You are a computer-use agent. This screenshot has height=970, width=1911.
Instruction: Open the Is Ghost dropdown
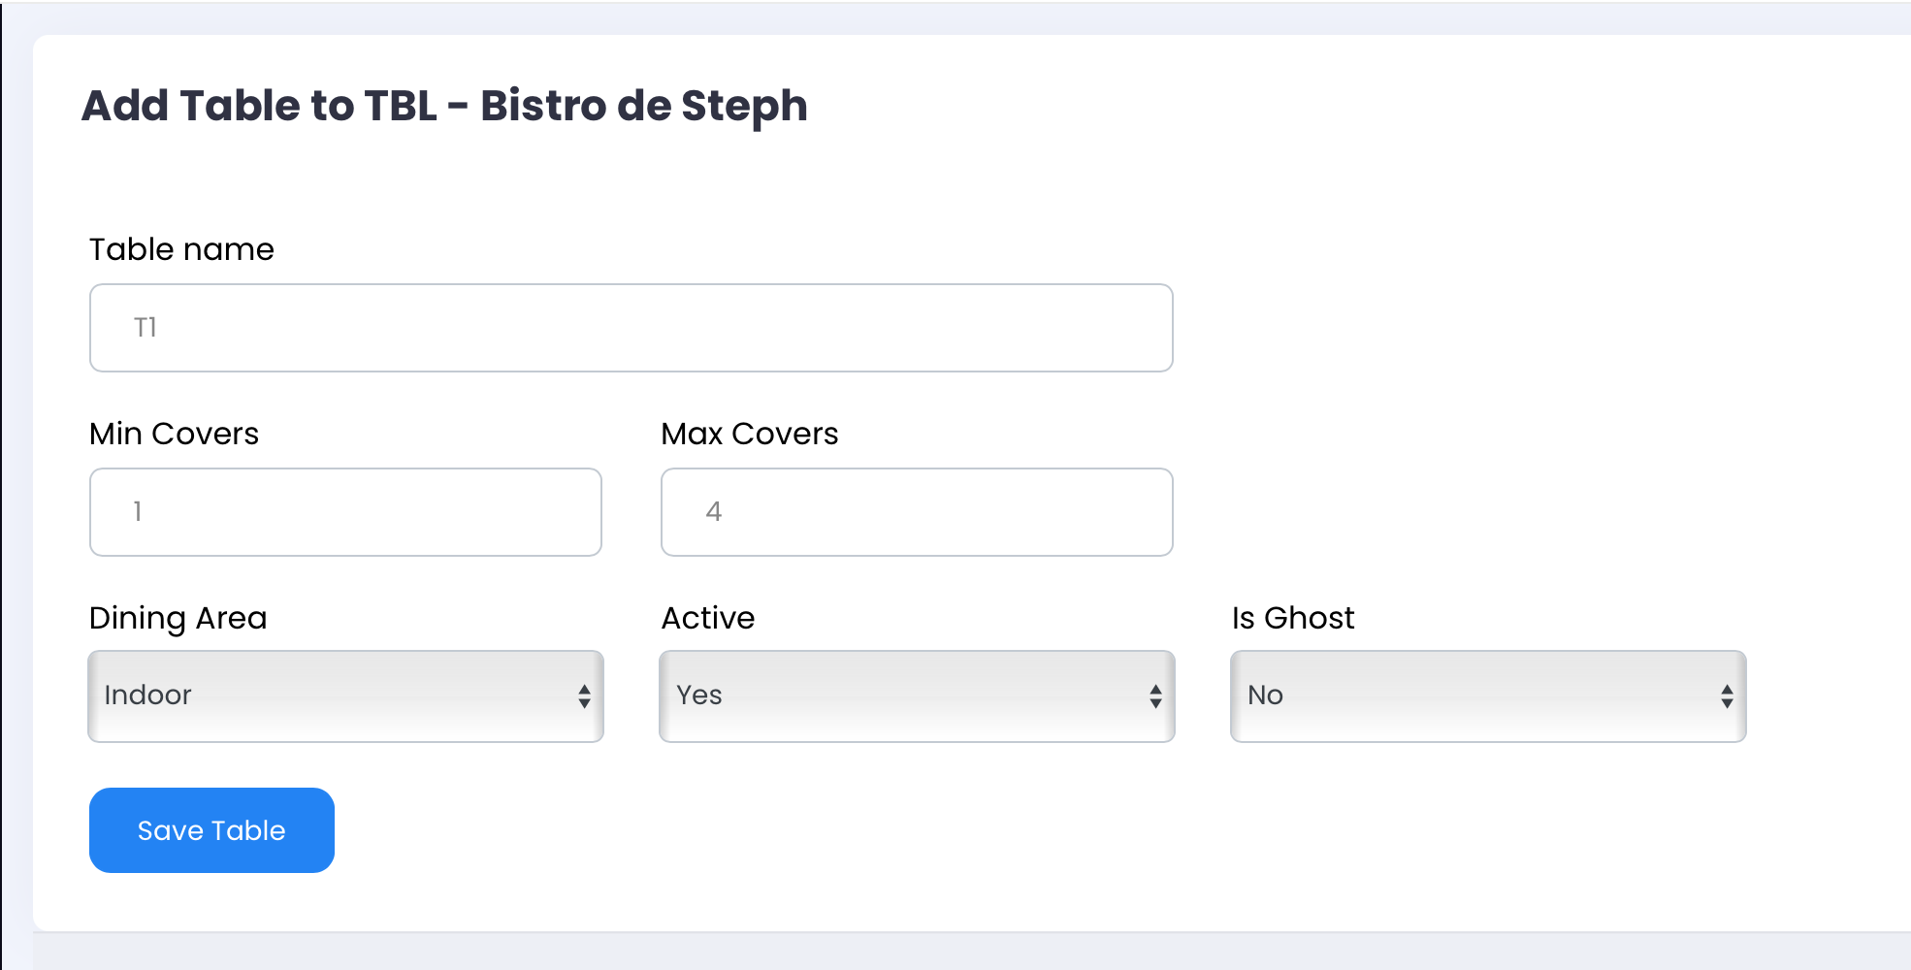pos(1488,696)
